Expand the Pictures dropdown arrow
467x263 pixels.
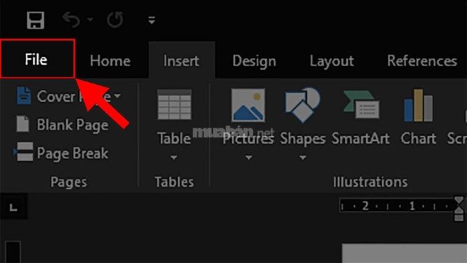248,158
